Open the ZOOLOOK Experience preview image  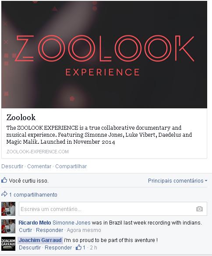tap(104, 55)
